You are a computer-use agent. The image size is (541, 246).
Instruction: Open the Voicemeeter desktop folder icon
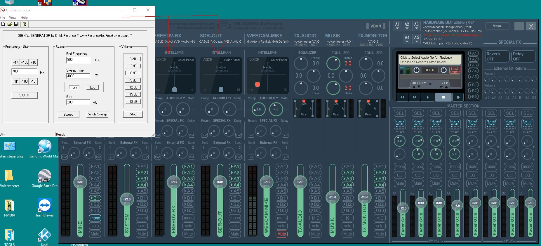point(9,179)
